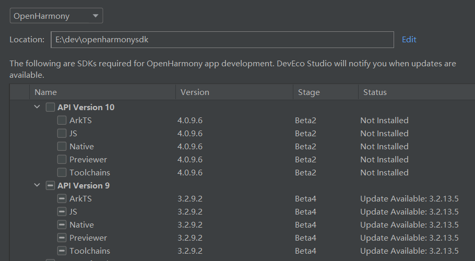475x261 pixels.
Task: Click the Edit link next to Location
Action: pos(409,40)
